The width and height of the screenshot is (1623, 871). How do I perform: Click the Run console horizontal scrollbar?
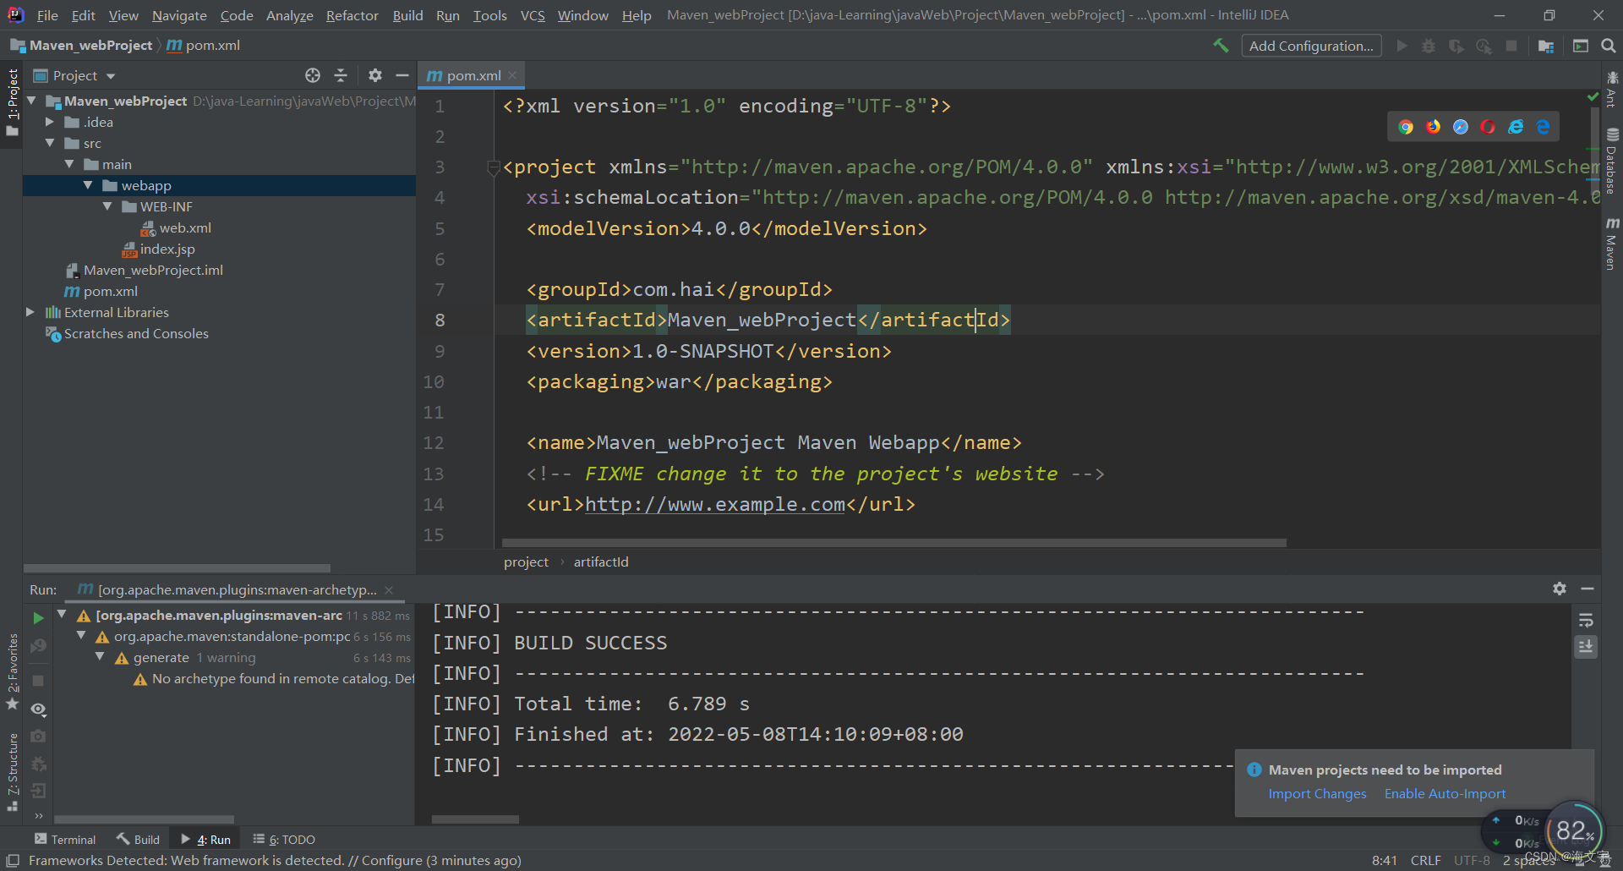[x=475, y=819]
